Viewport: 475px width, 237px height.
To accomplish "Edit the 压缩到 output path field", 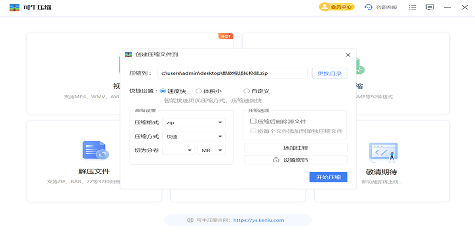I will [x=232, y=73].
